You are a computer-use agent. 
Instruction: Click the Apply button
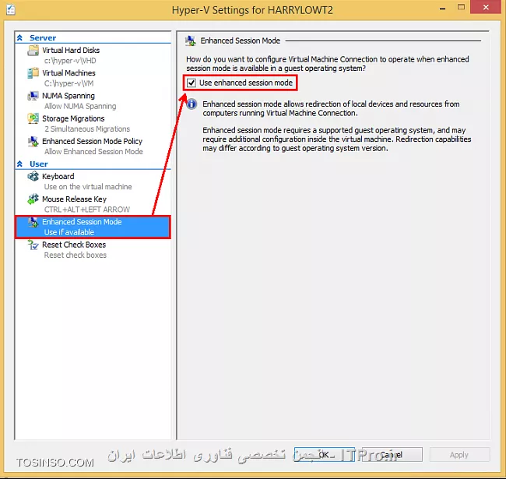pos(459,455)
